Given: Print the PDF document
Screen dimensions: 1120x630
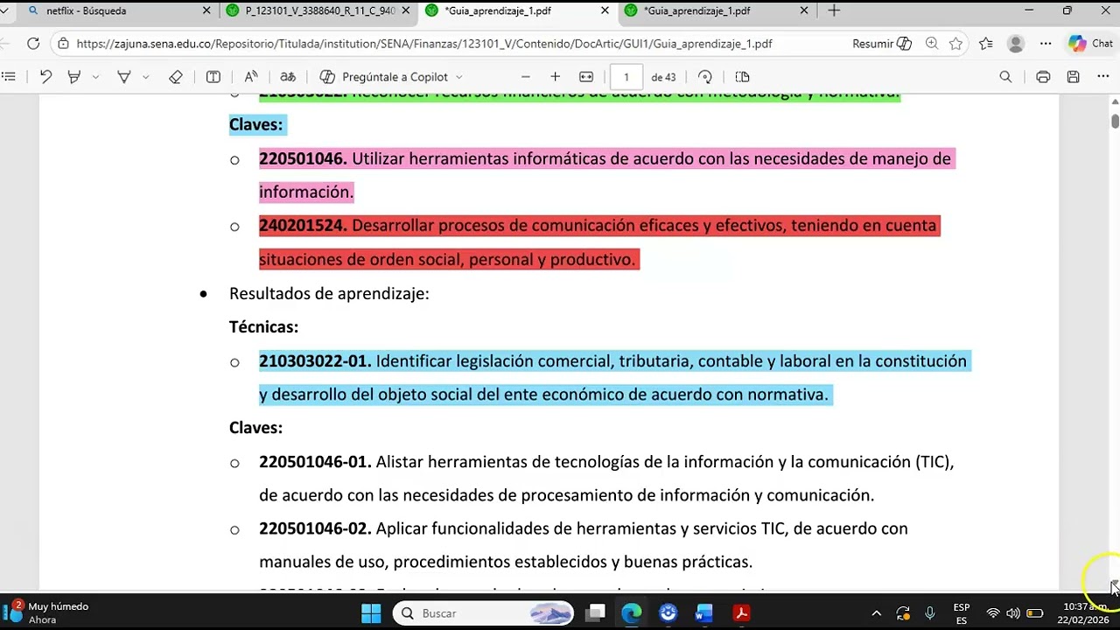Looking at the screenshot, I should click(1043, 77).
